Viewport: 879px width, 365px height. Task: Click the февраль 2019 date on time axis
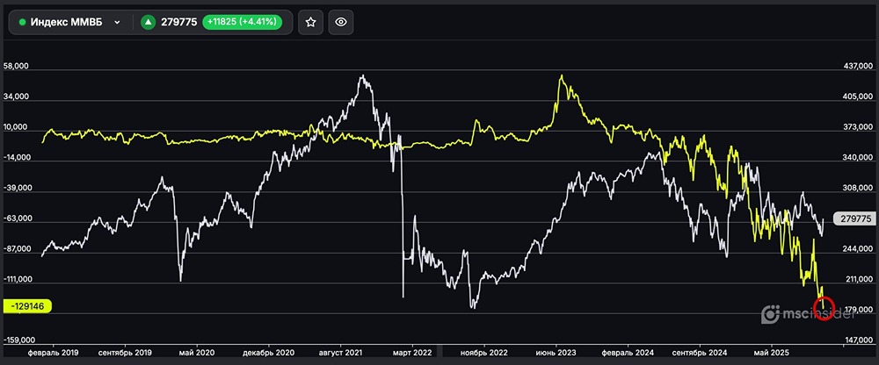[x=54, y=353]
